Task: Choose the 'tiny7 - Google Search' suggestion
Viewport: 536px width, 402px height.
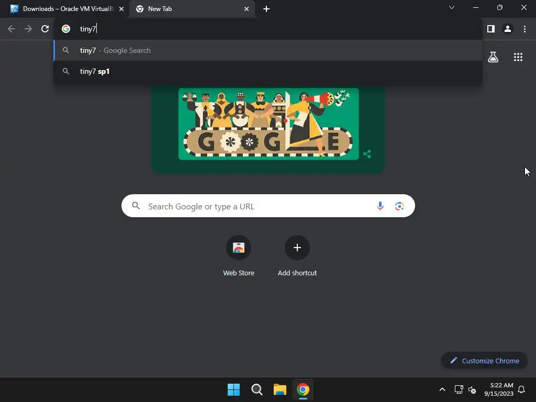Action: click(268, 50)
